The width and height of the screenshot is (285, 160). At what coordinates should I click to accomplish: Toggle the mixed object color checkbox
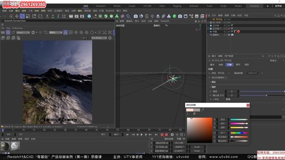[x=226, y=78]
